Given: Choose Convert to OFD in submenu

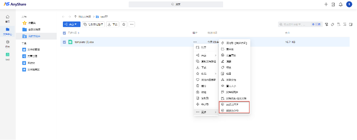Looking at the screenshot, I should tap(234, 111).
